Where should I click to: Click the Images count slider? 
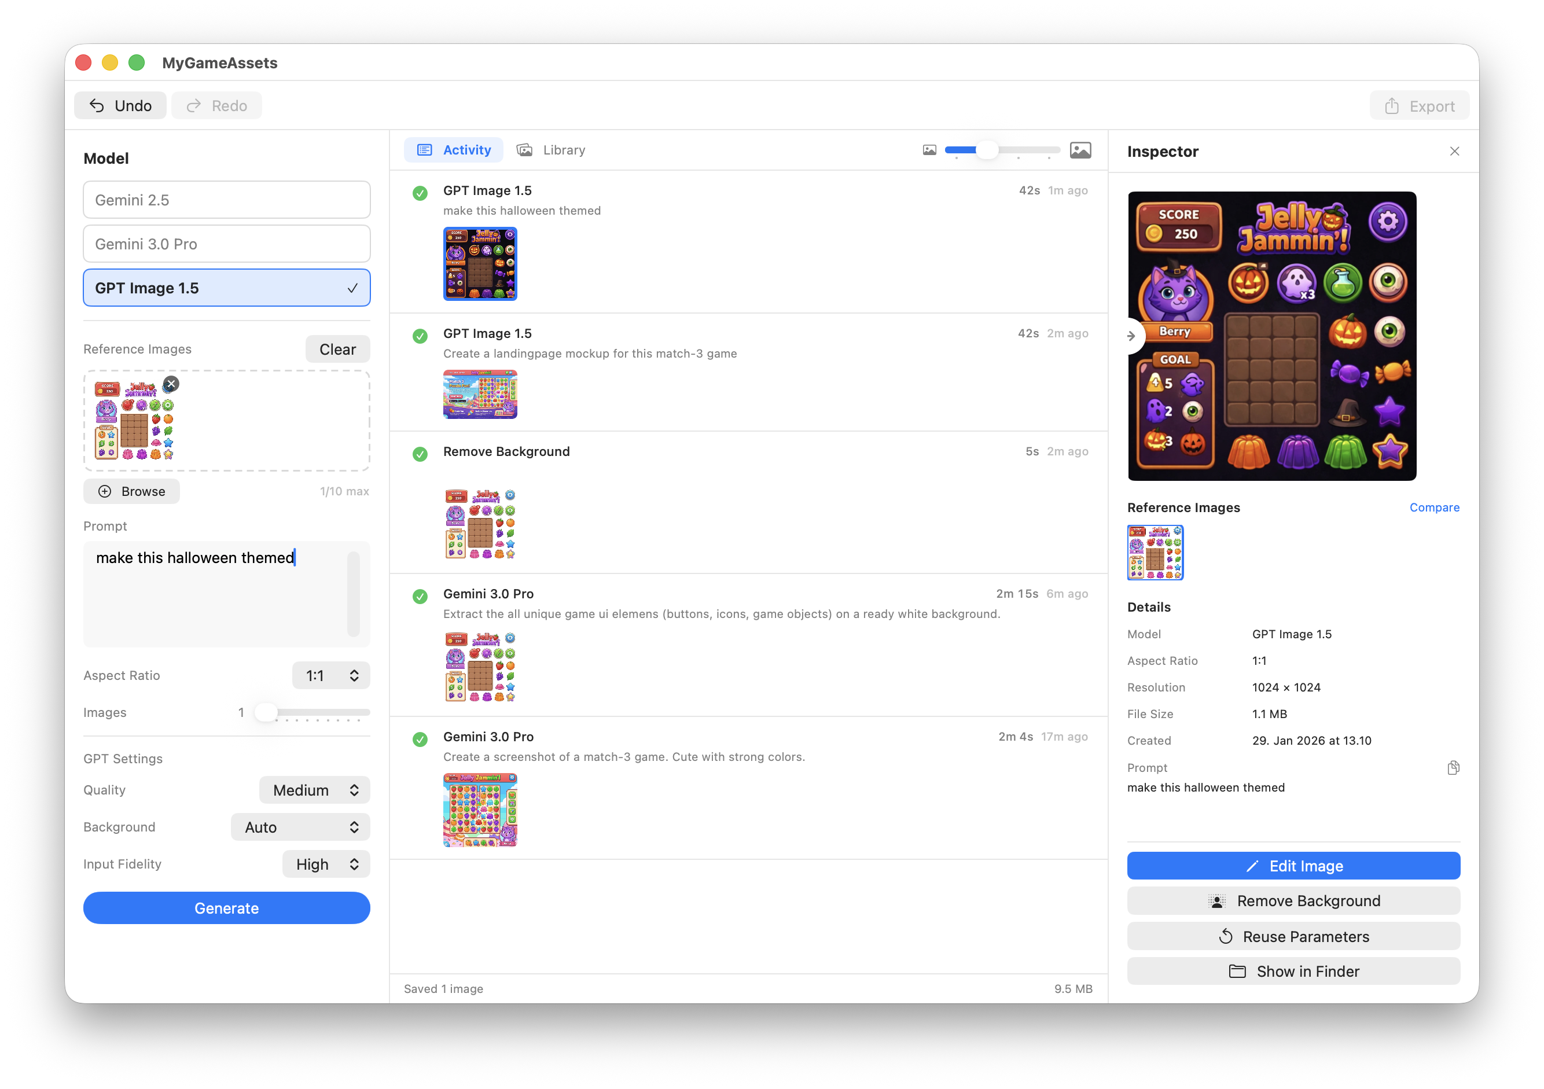pos(312,712)
